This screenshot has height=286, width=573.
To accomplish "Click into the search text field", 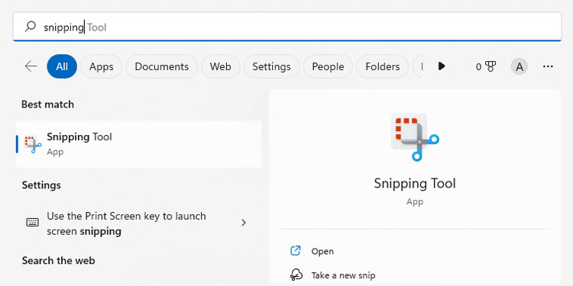I will (287, 27).
